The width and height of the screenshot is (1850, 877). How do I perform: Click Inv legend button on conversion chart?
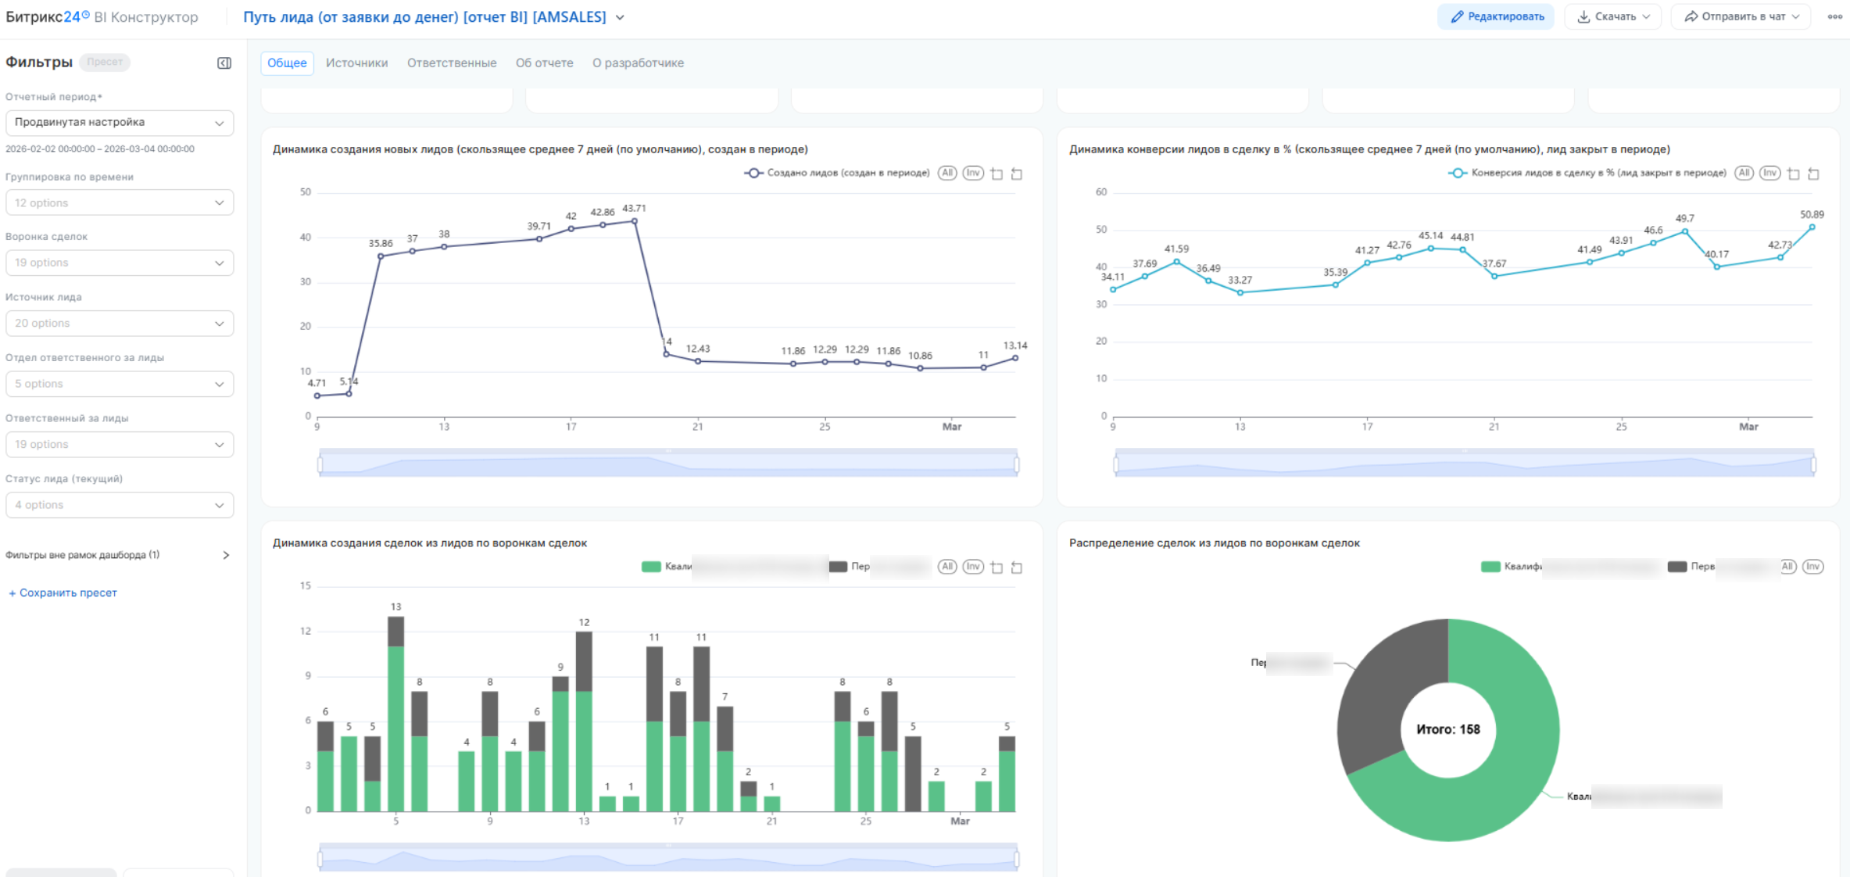(1770, 173)
